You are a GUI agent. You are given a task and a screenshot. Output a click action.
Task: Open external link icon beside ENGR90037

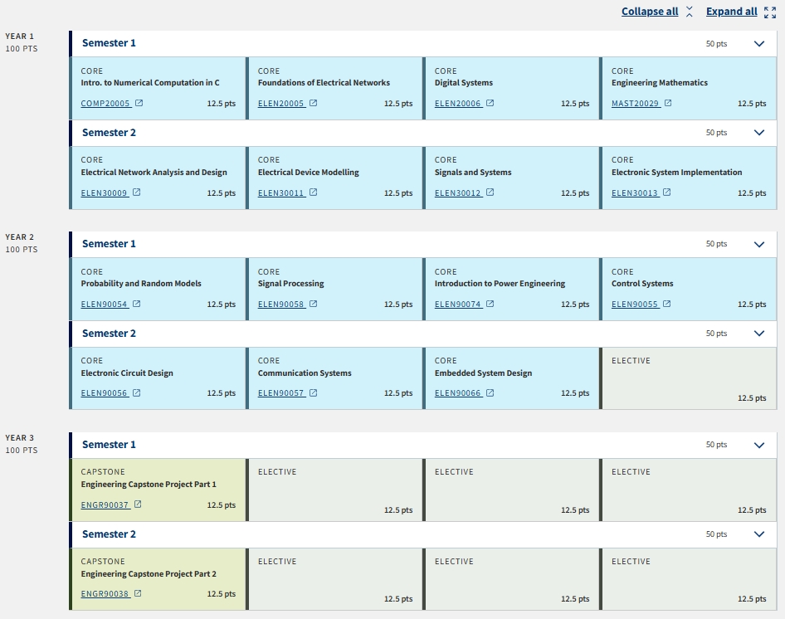(x=138, y=504)
